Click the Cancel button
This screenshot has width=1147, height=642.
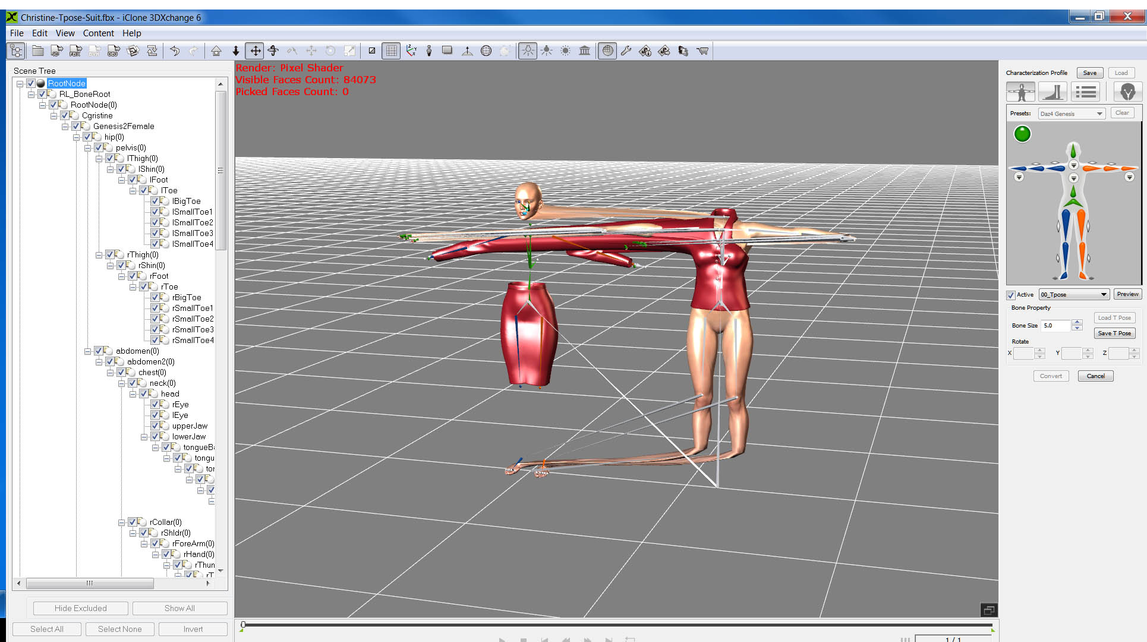pos(1095,376)
